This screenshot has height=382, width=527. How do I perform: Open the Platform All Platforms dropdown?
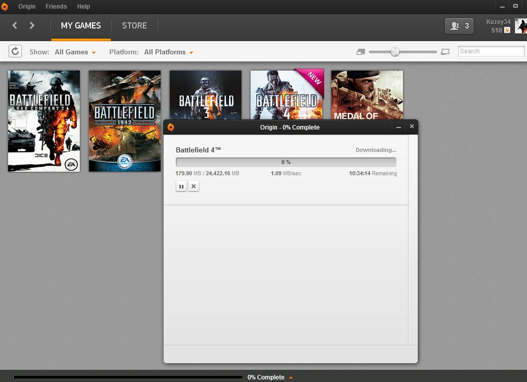(x=169, y=52)
